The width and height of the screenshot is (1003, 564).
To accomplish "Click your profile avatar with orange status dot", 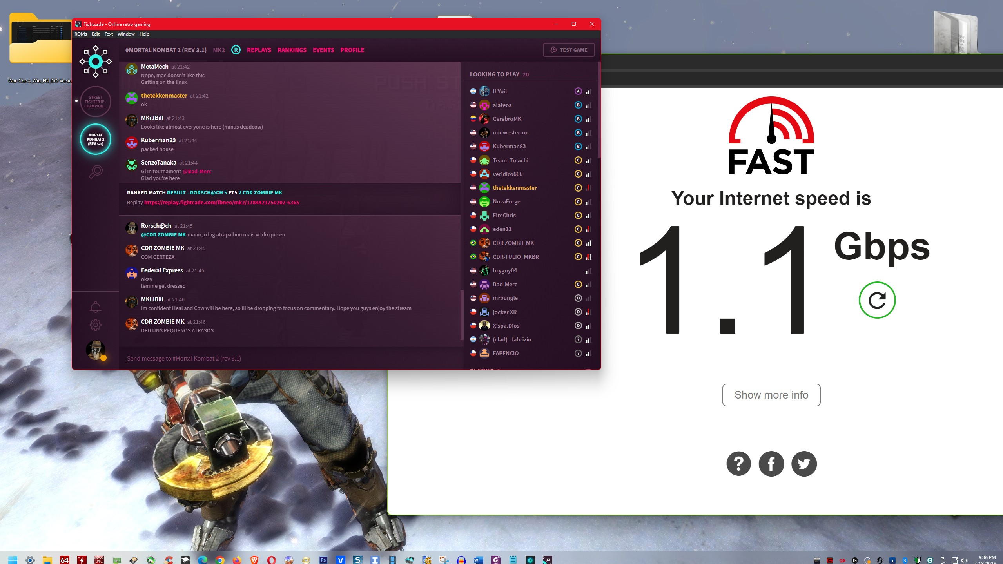I will pos(96,350).
